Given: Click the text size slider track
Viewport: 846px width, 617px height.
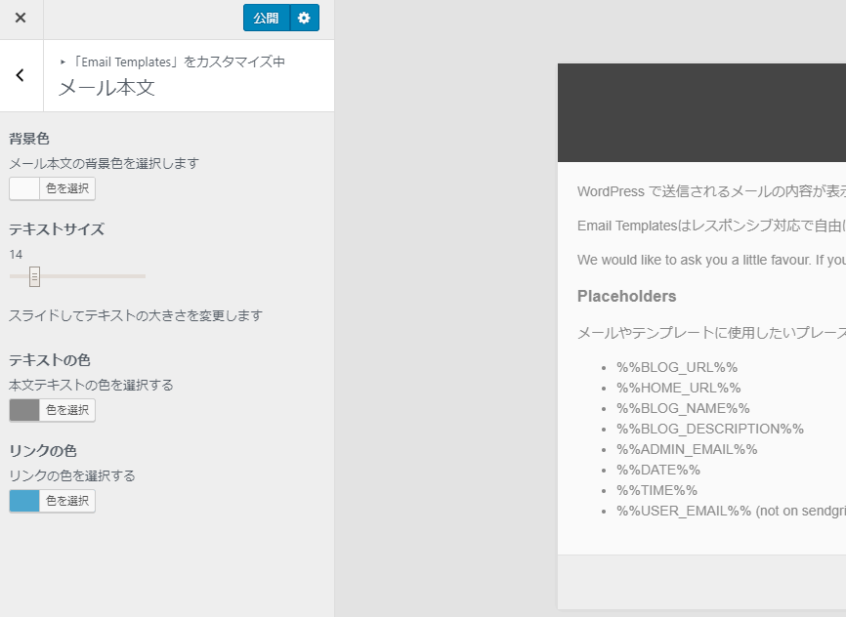Looking at the screenshot, I should tap(78, 276).
